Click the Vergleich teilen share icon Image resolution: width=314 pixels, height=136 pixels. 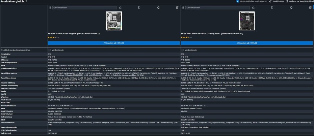click(270, 1)
